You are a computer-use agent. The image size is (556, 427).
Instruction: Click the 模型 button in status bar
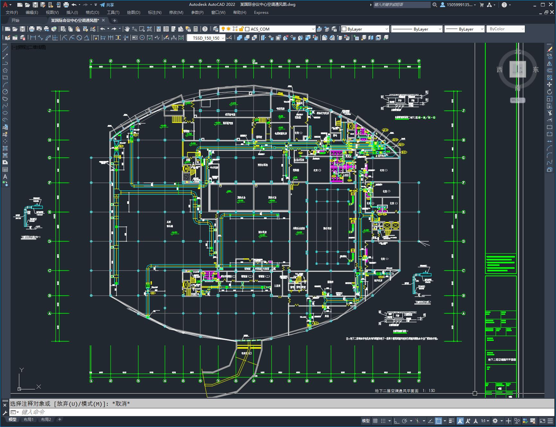click(x=366, y=421)
